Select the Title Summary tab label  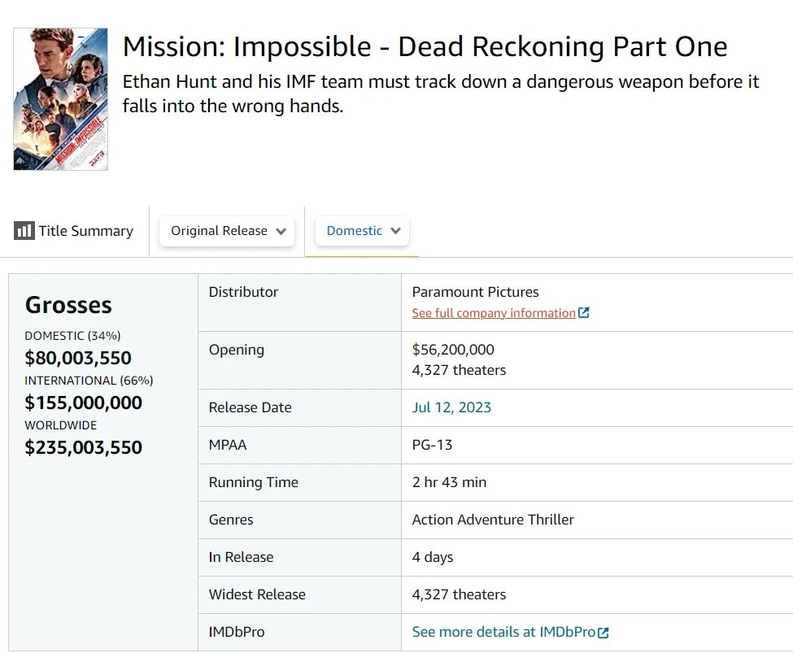click(x=85, y=231)
